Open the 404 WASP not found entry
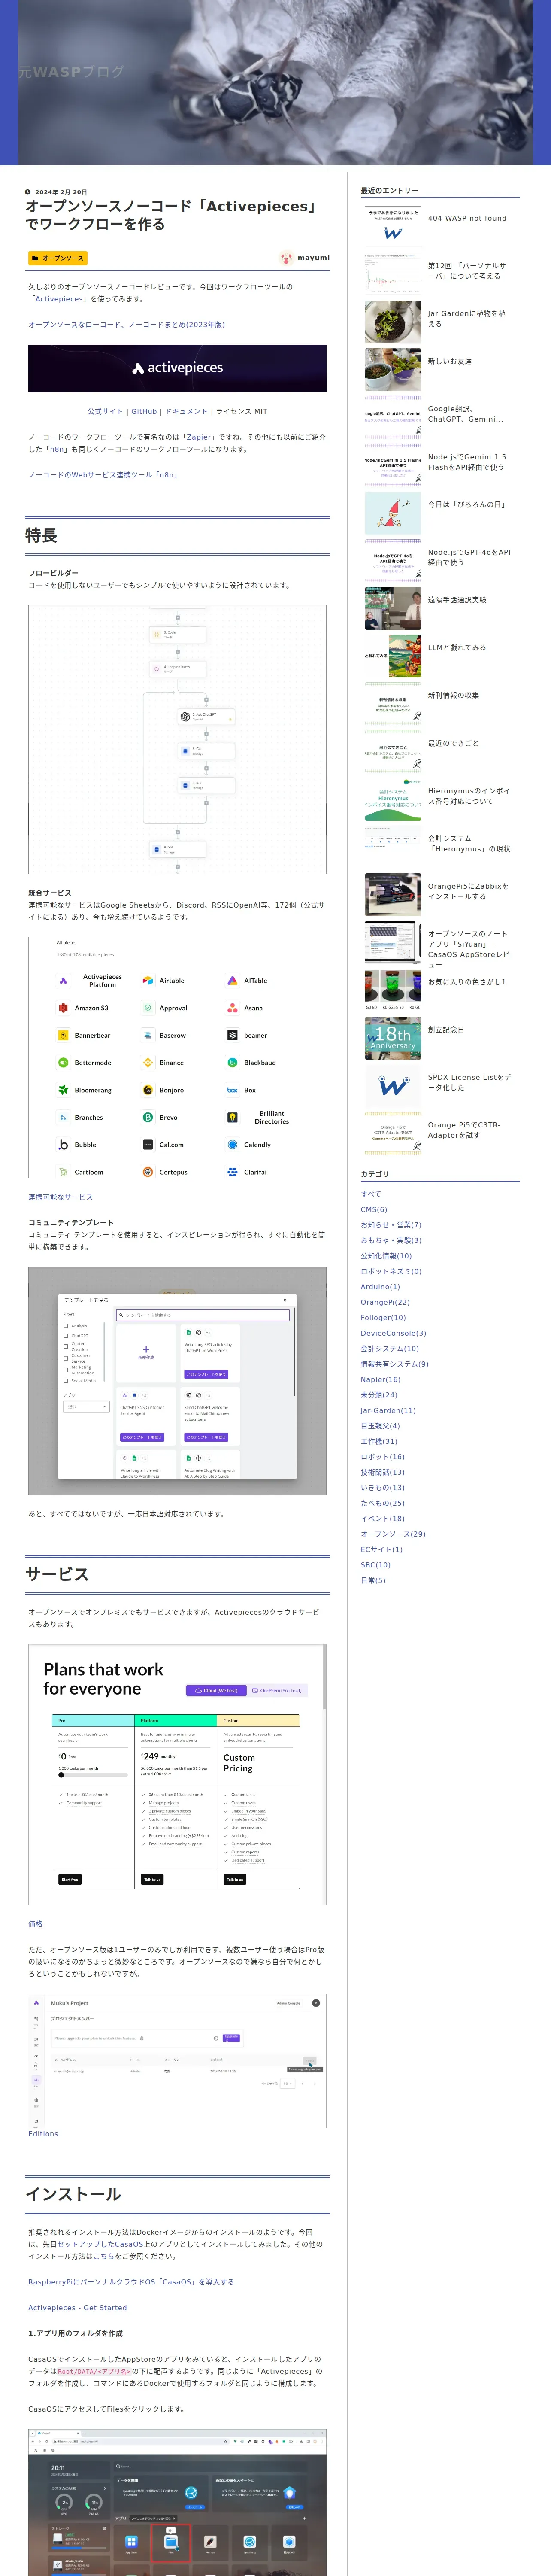This screenshot has height=2576, width=551. (467, 218)
